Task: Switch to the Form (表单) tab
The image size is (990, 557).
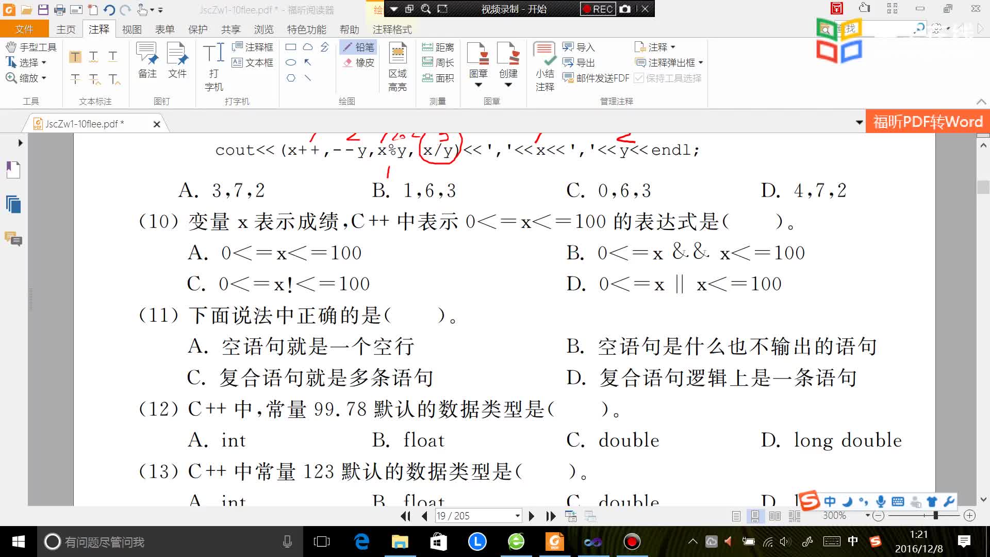Action: pos(165,29)
